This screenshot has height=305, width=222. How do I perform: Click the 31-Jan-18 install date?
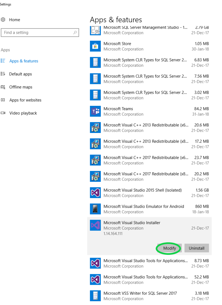[x=201, y=114]
